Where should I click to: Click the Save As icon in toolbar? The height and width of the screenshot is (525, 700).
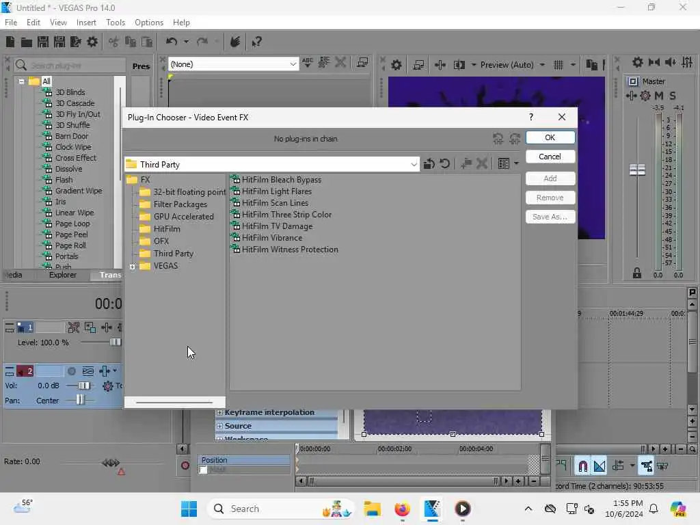click(x=59, y=42)
